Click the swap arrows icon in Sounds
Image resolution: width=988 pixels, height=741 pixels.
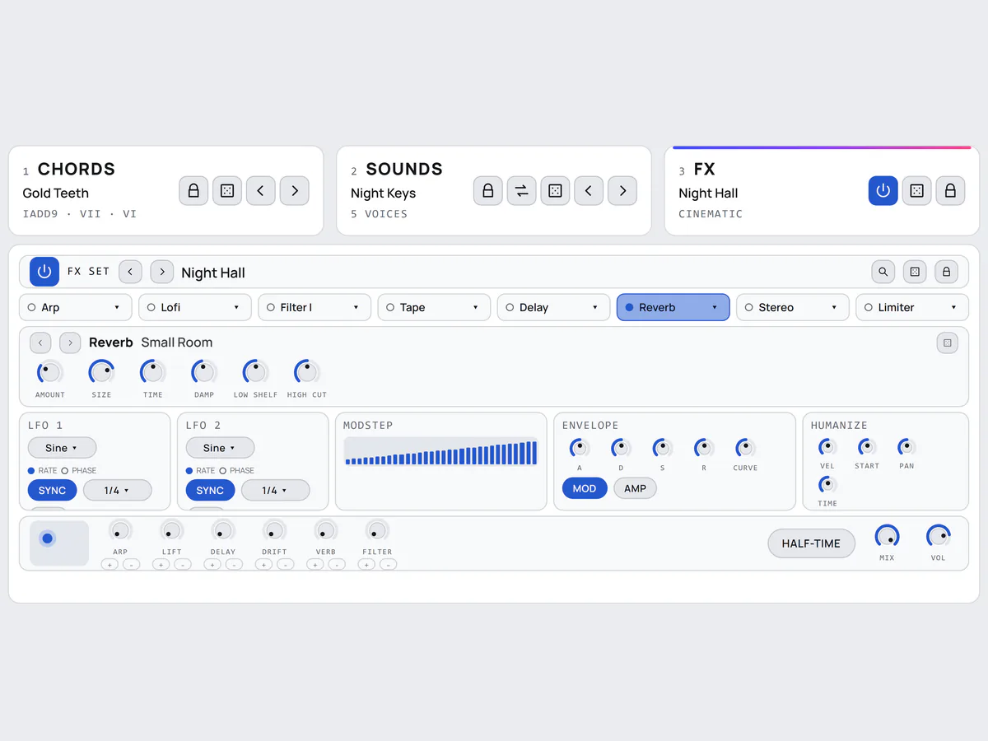[521, 191]
